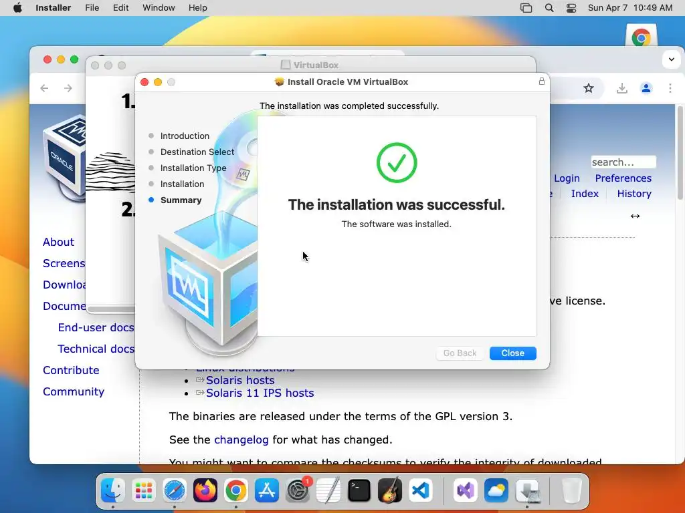Image resolution: width=685 pixels, height=513 pixels.
Task: Click the Chrome profile avatar icon
Action: pyautogui.click(x=646, y=88)
